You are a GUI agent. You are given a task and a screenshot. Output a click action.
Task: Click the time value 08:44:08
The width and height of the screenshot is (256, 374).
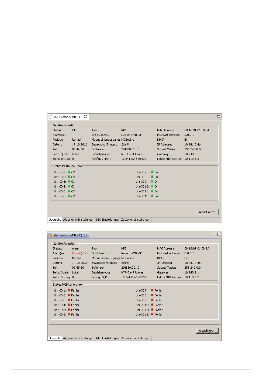[x=78, y=149]
